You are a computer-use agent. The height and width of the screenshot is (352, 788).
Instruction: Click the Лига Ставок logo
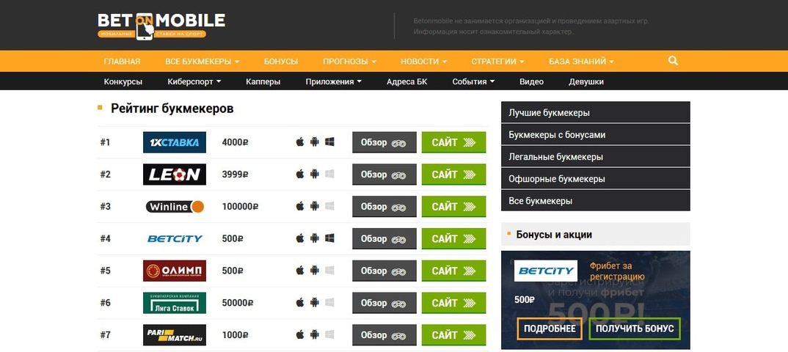[x=175, y=303]
